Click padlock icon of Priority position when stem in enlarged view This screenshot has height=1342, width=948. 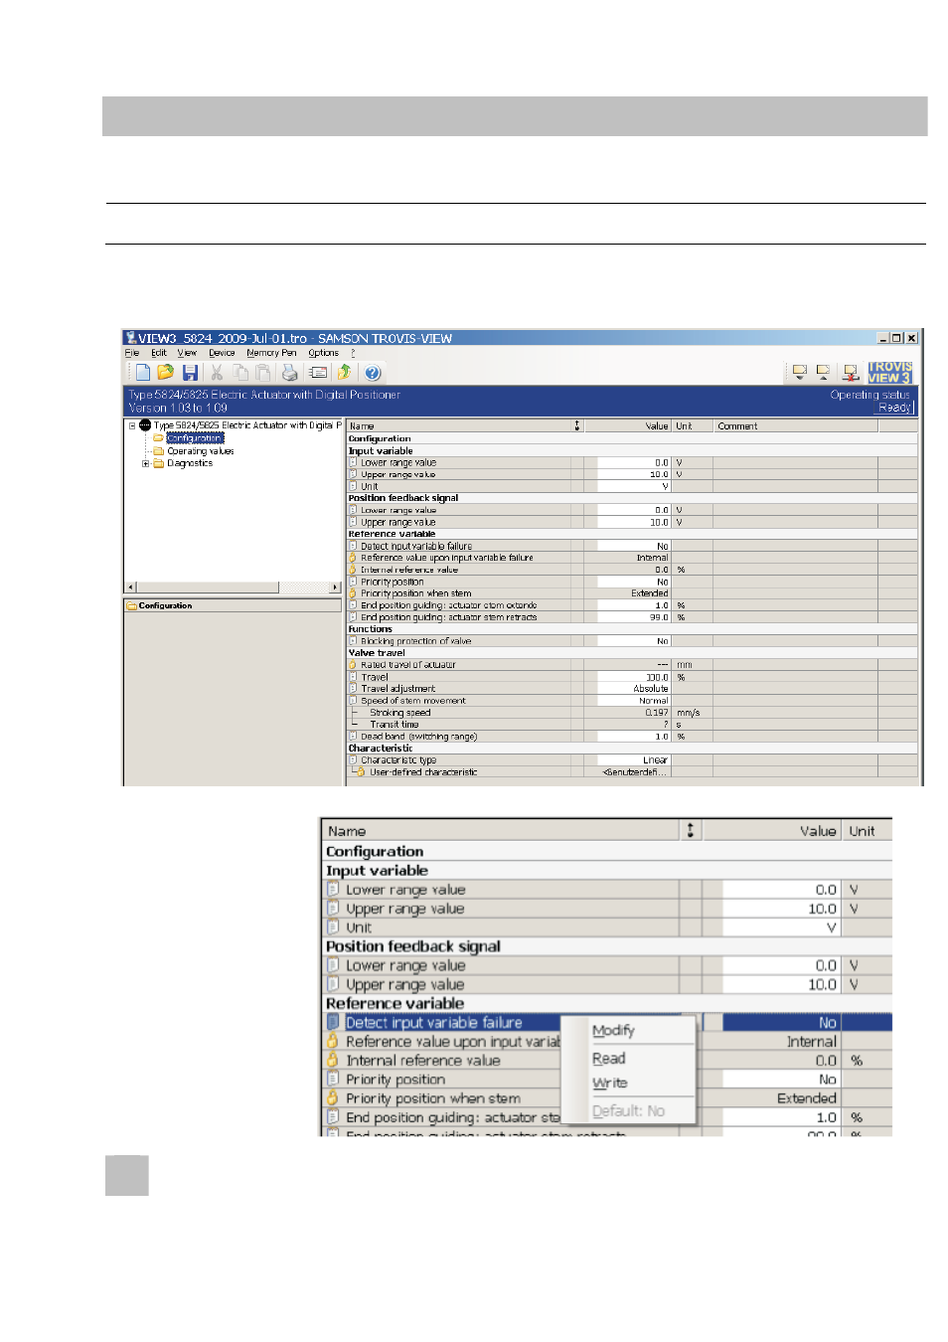(333, 1098)
